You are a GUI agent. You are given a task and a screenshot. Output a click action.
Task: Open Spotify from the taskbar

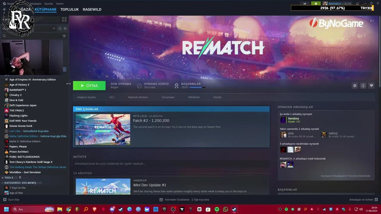pyautogui.click(x=217, y=209)
